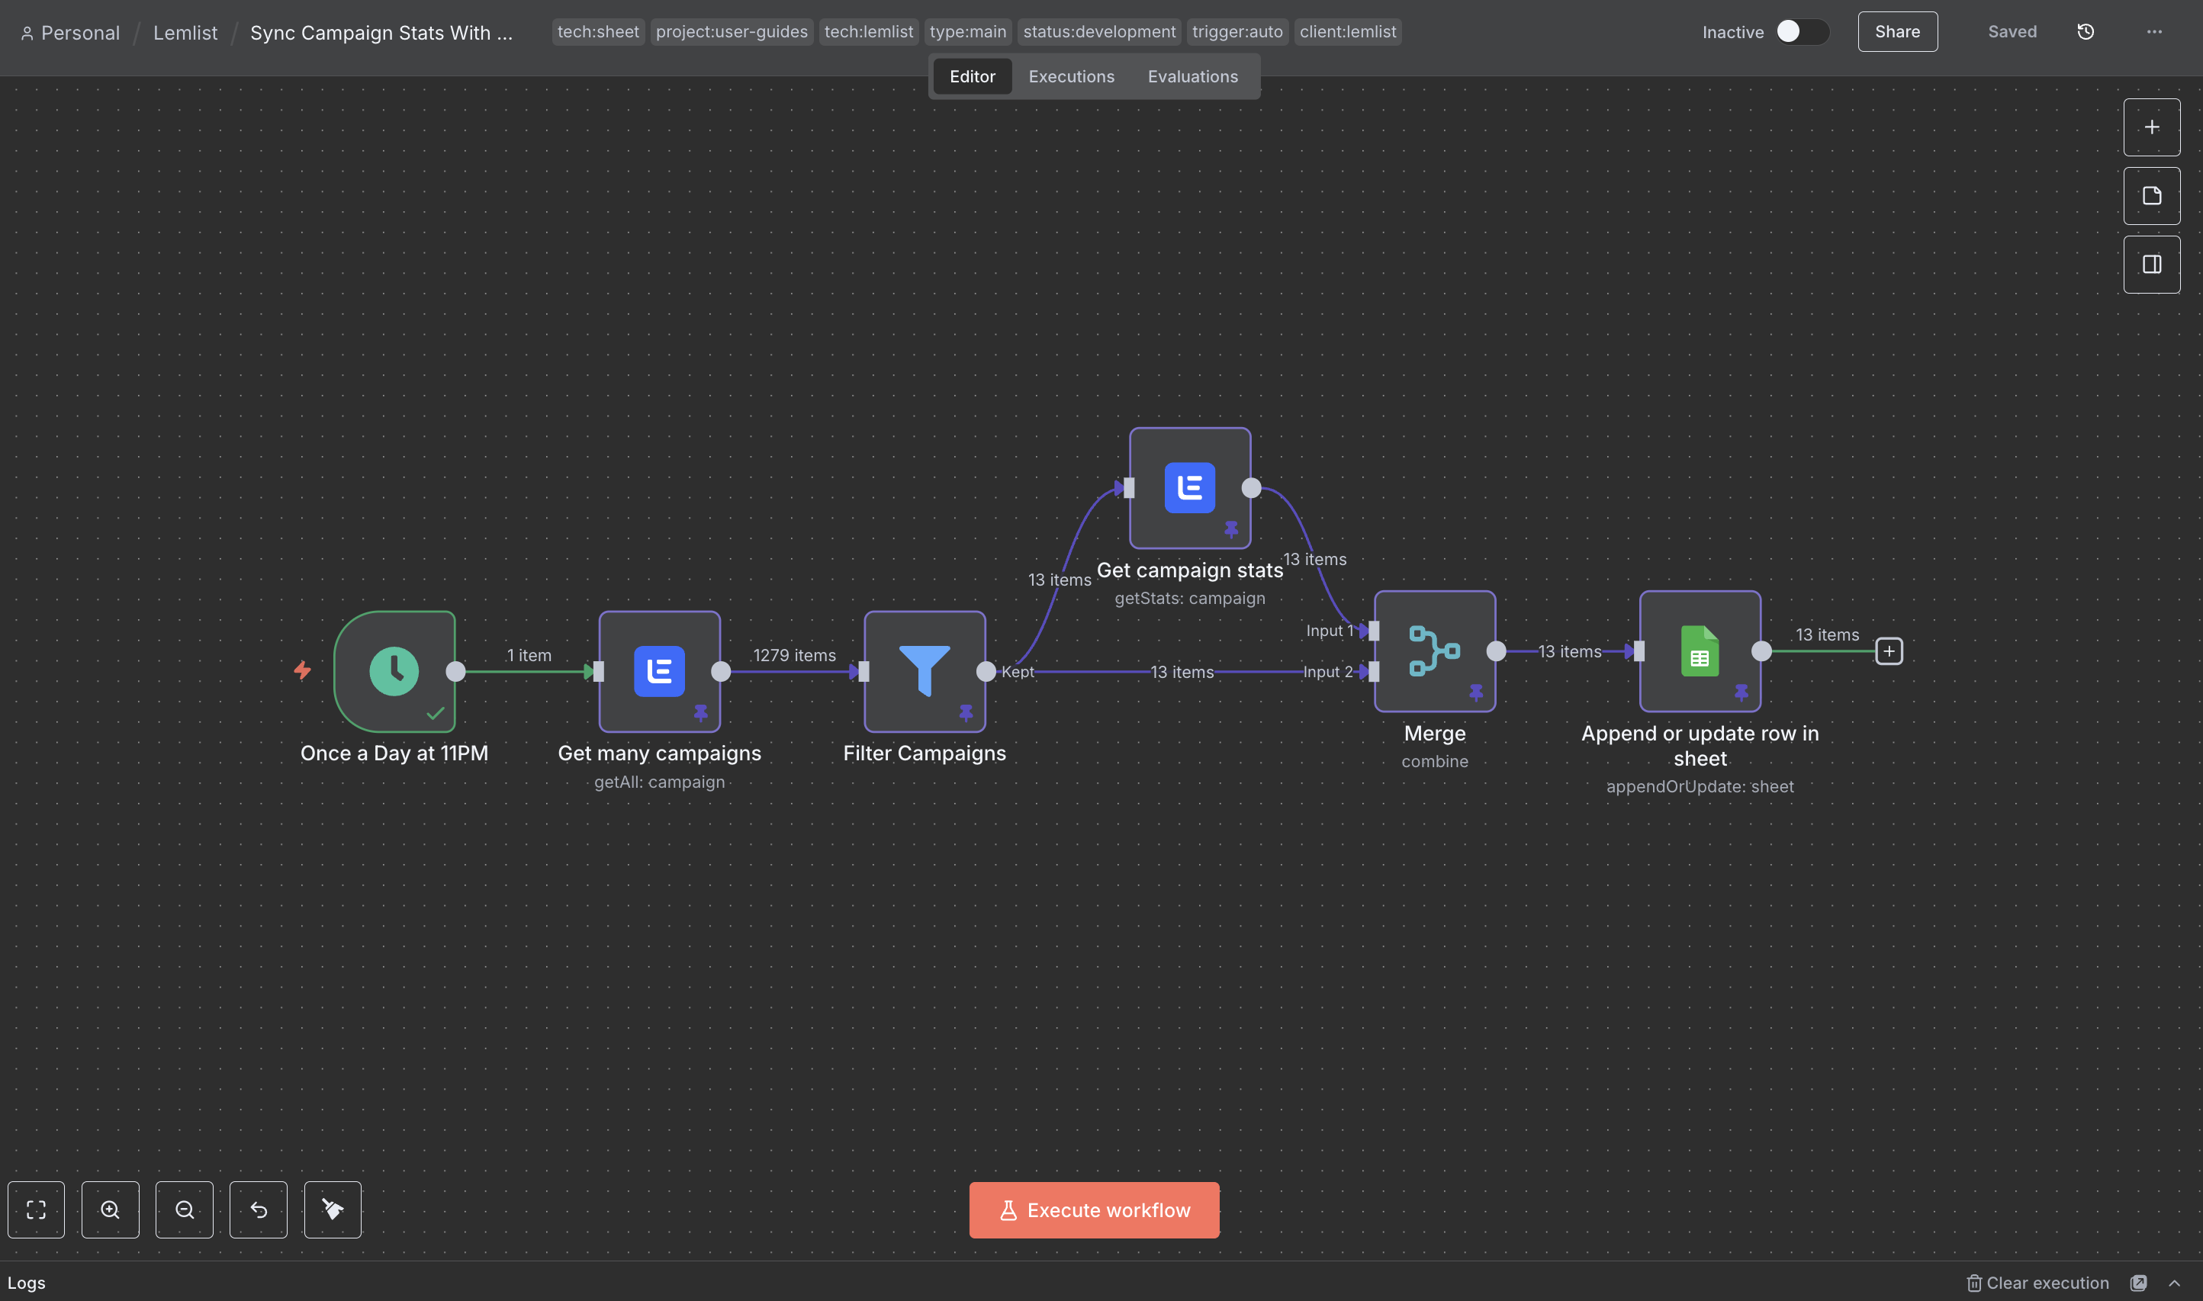This screenshot has width=2203, height=1301.
Task: Click the tidy up nodes broom icon
Action: pyautogui.click(x=333, y=1209)
